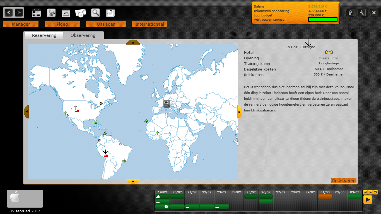Click the Reserveren button
Screen dimensions: 381x214
[x=344, y=181]
